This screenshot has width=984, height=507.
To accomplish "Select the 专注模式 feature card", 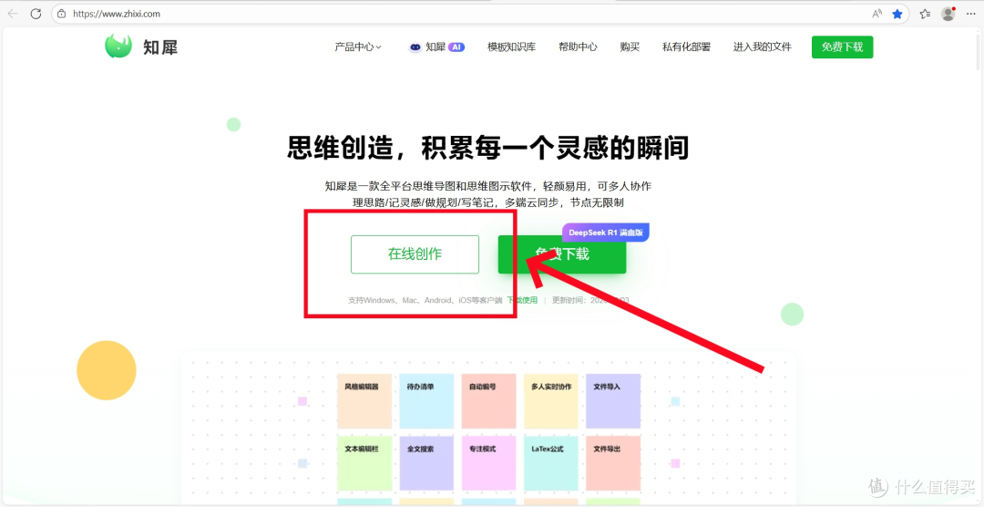I will (x=489, y=463).
